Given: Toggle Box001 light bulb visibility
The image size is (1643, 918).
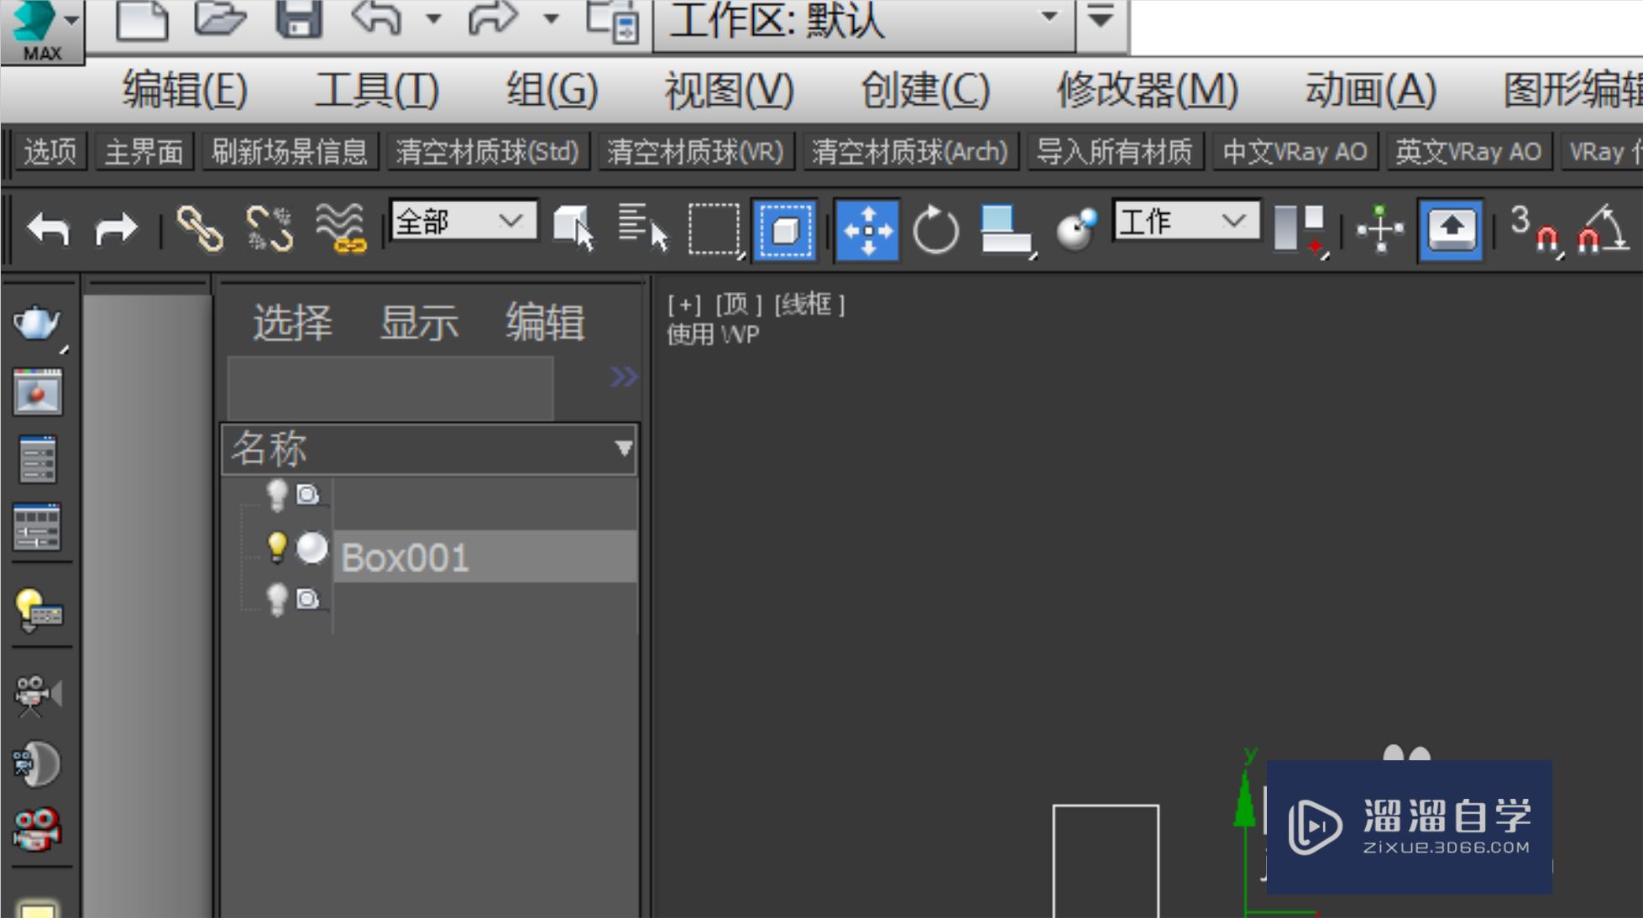Looking at the screenshot, I should point(276,548).
